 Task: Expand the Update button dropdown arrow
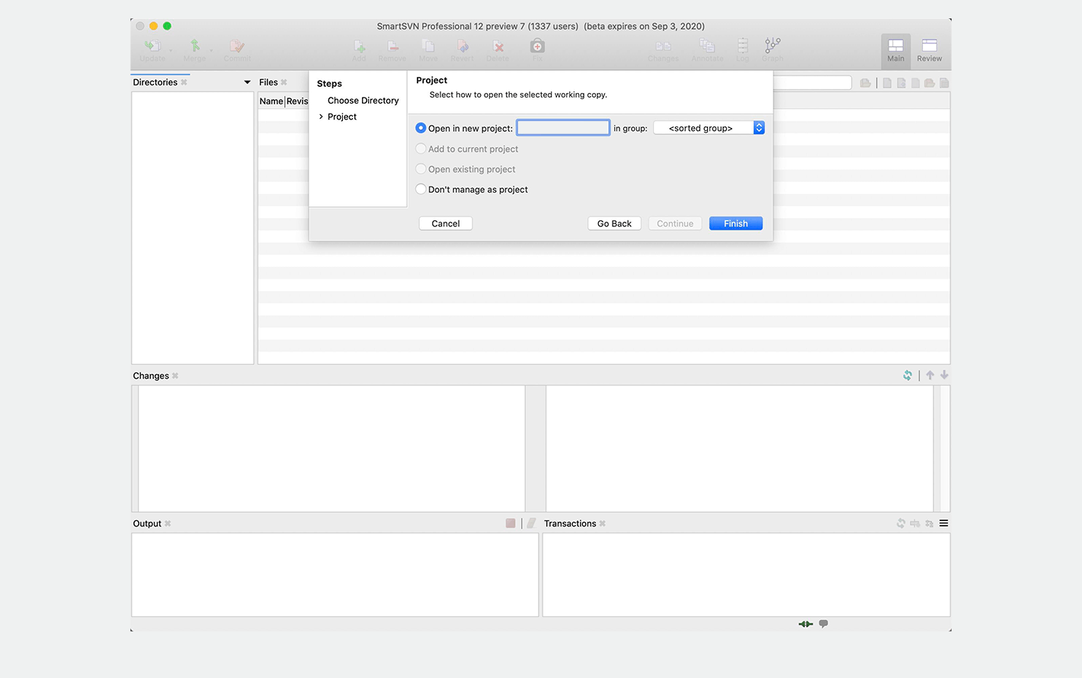(171, 50)
